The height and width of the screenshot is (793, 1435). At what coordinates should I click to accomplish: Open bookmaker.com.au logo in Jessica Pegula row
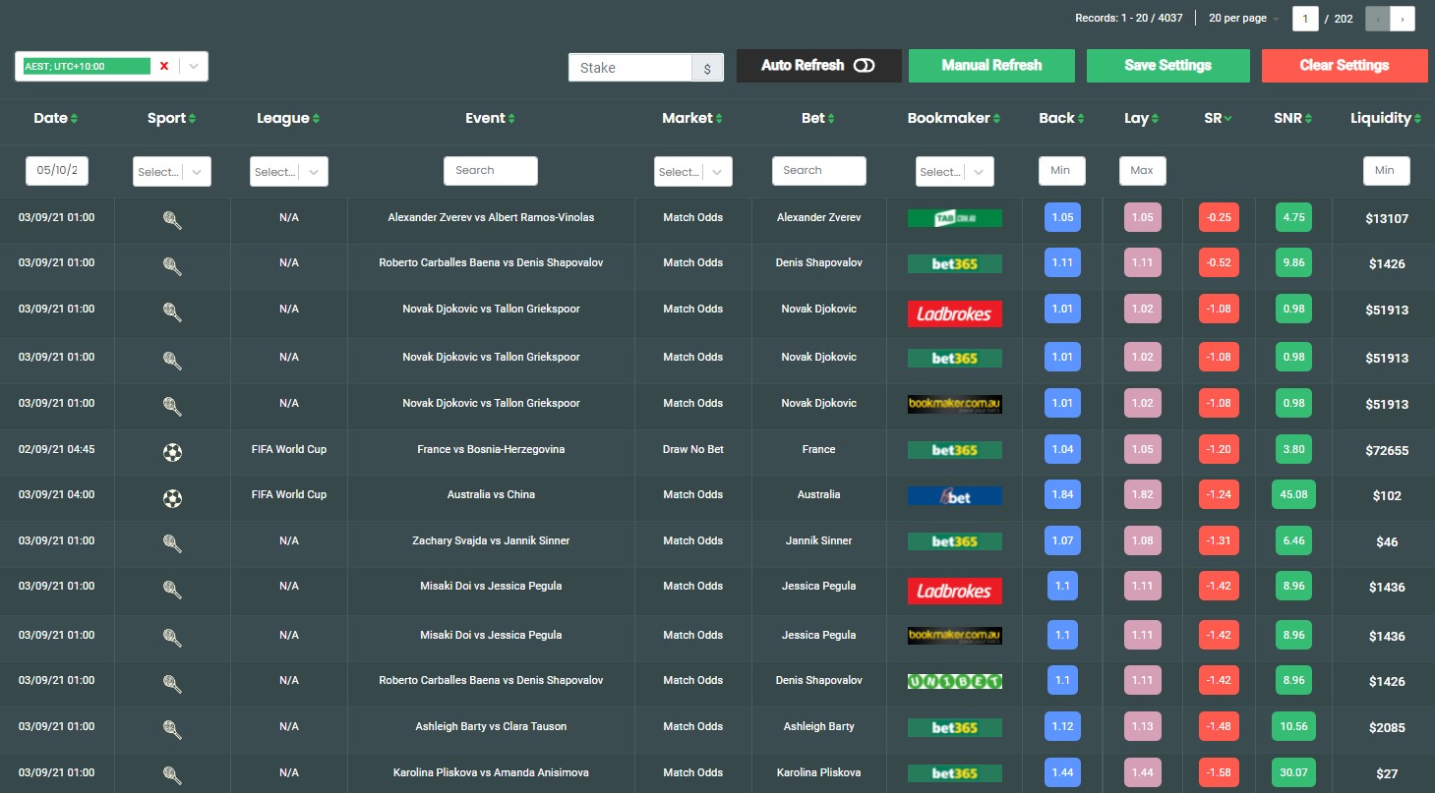tap(954, 636)
